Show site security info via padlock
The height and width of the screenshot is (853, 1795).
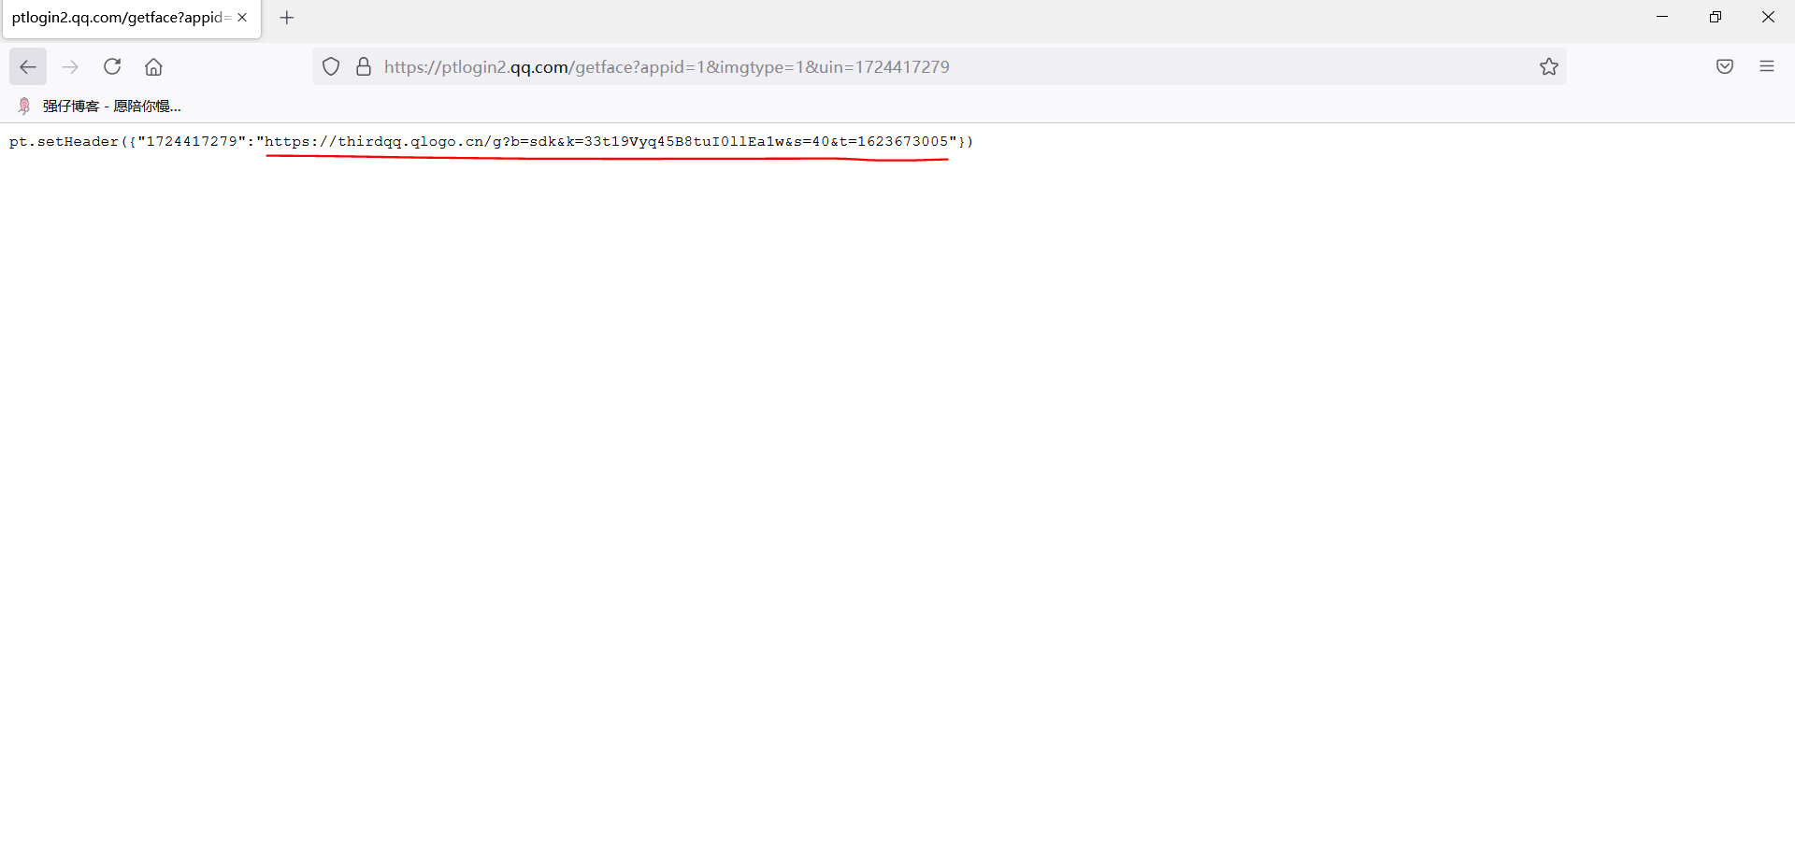pyautogui.click(x=364, y=67)
